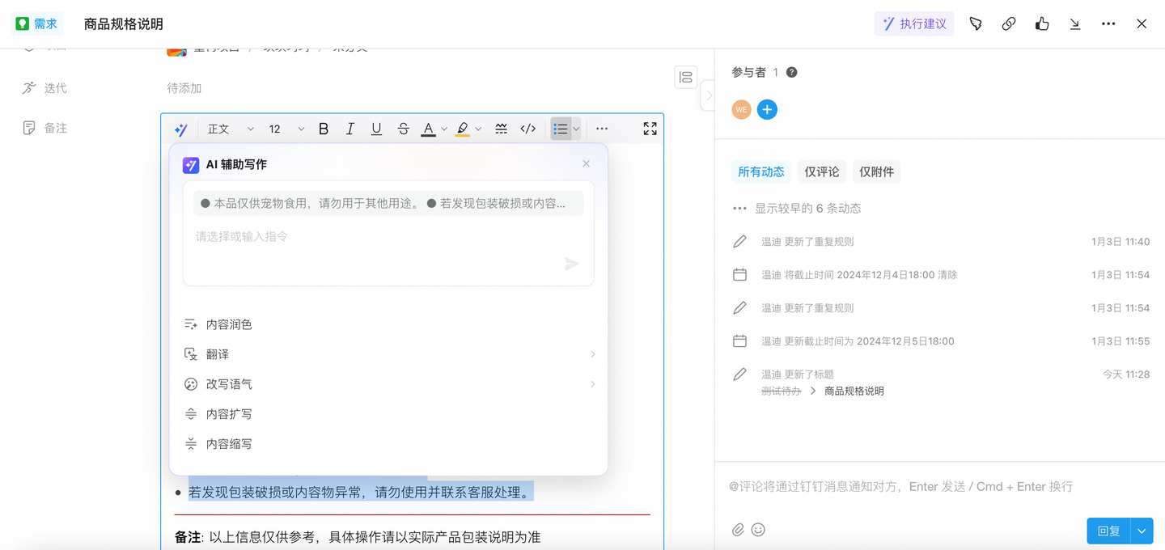Click the selected text chip in AI panel
1165x550 pixels.
coord(388,203)
